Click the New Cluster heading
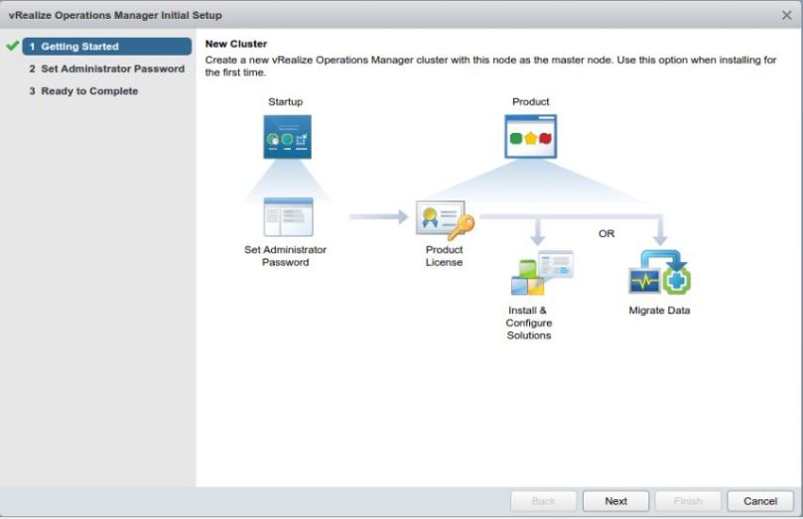Screen dimensions: 803x519 pos(236,45)
